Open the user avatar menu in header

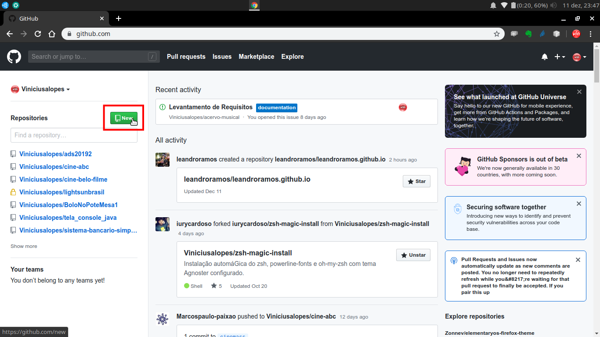tap(579, 57)
